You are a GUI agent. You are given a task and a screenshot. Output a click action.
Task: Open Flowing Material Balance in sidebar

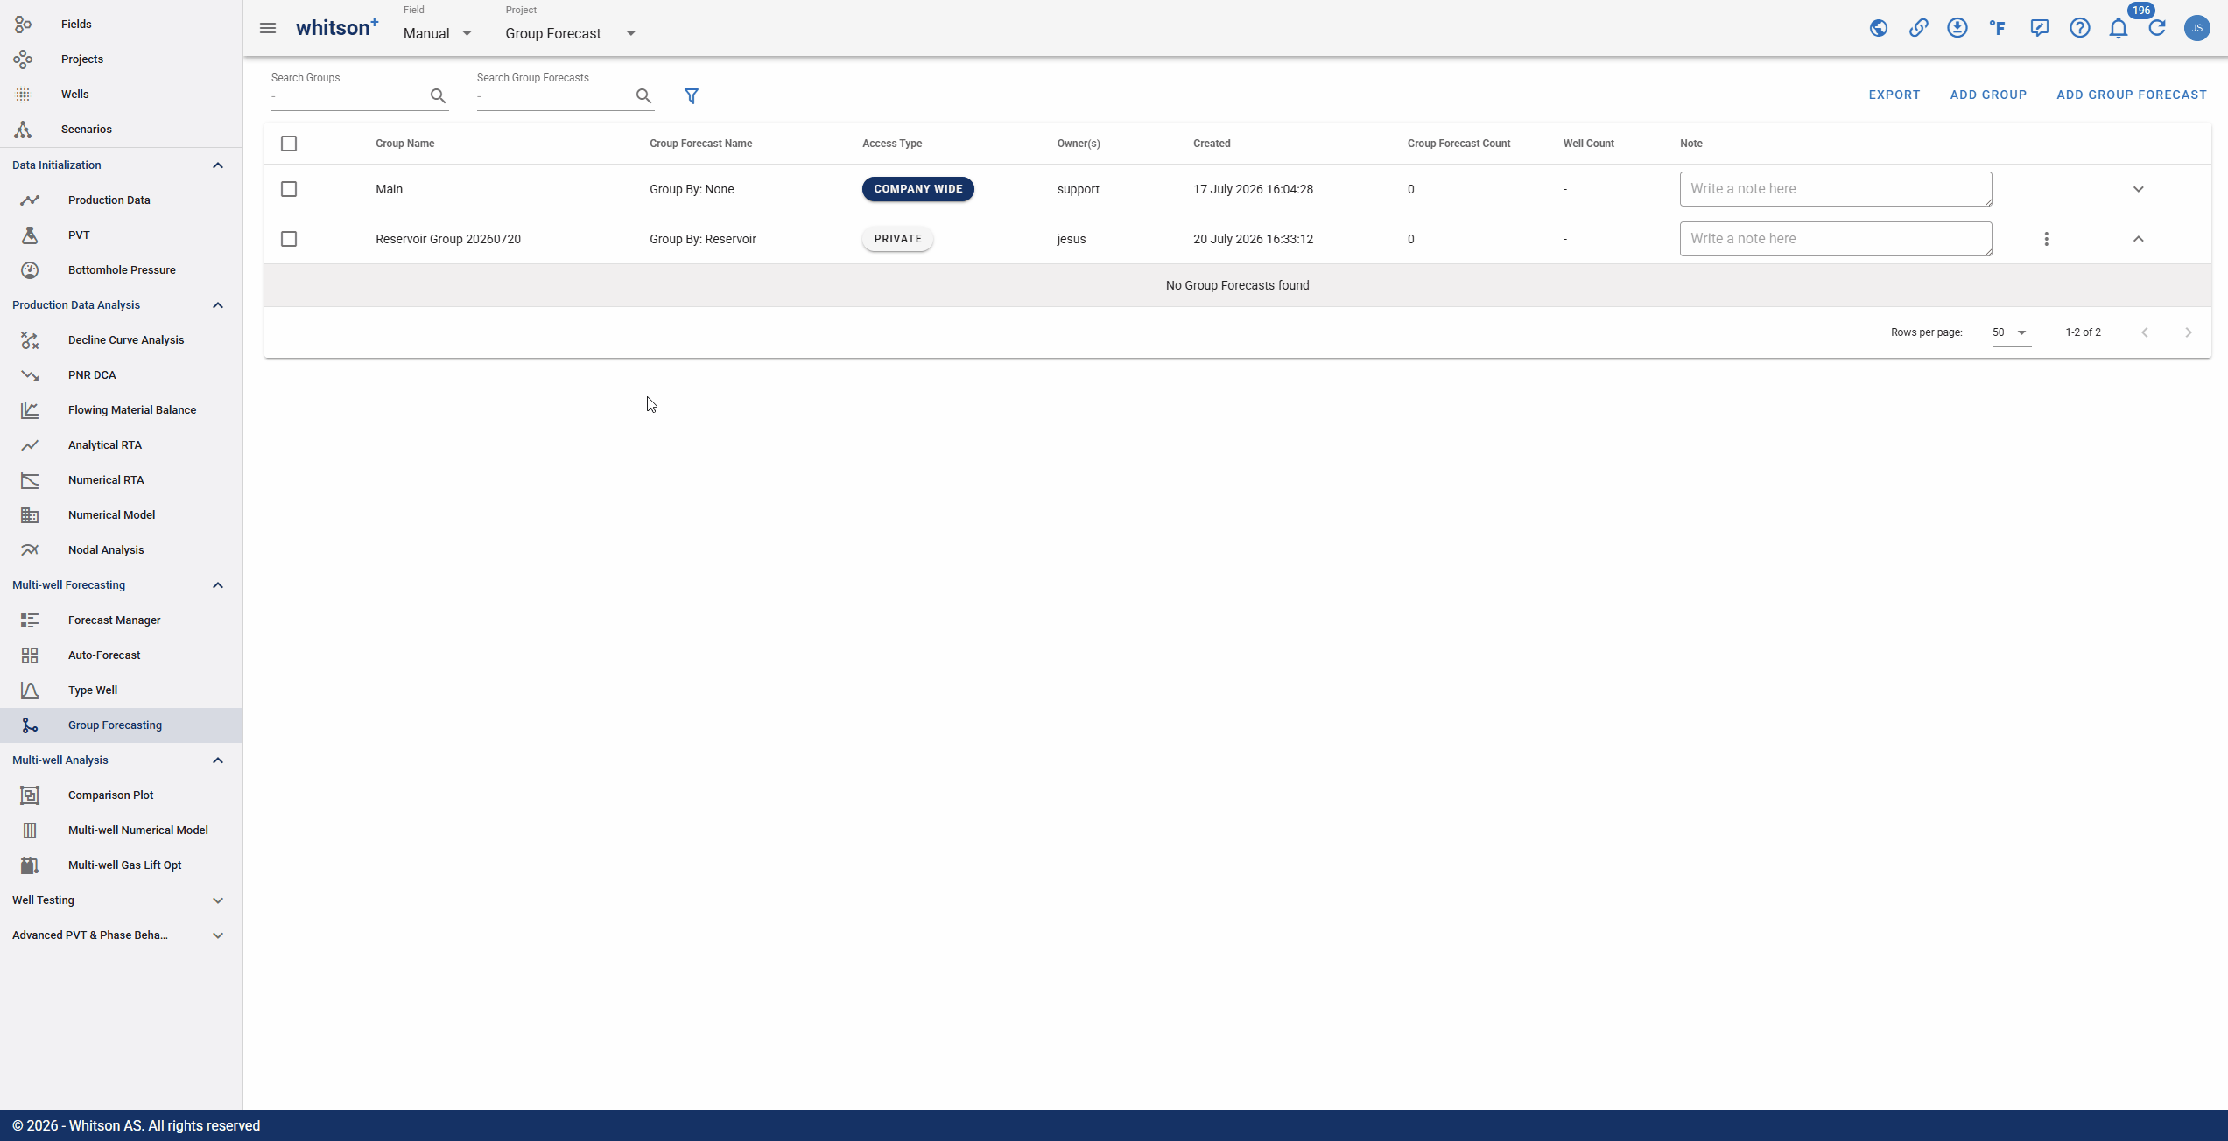click(x=121, y=410)
